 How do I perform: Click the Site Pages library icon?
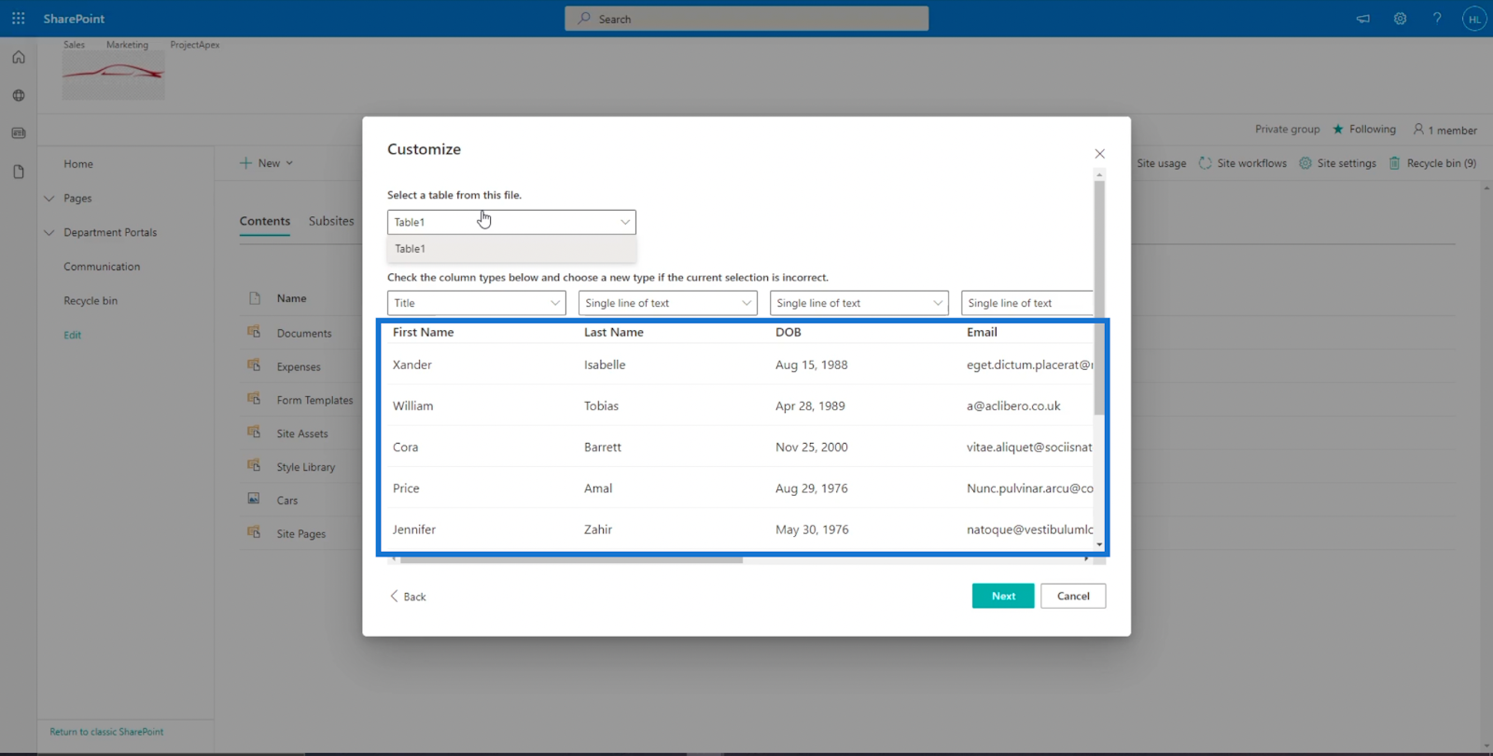pyautogui.click(x=254, y=532)
